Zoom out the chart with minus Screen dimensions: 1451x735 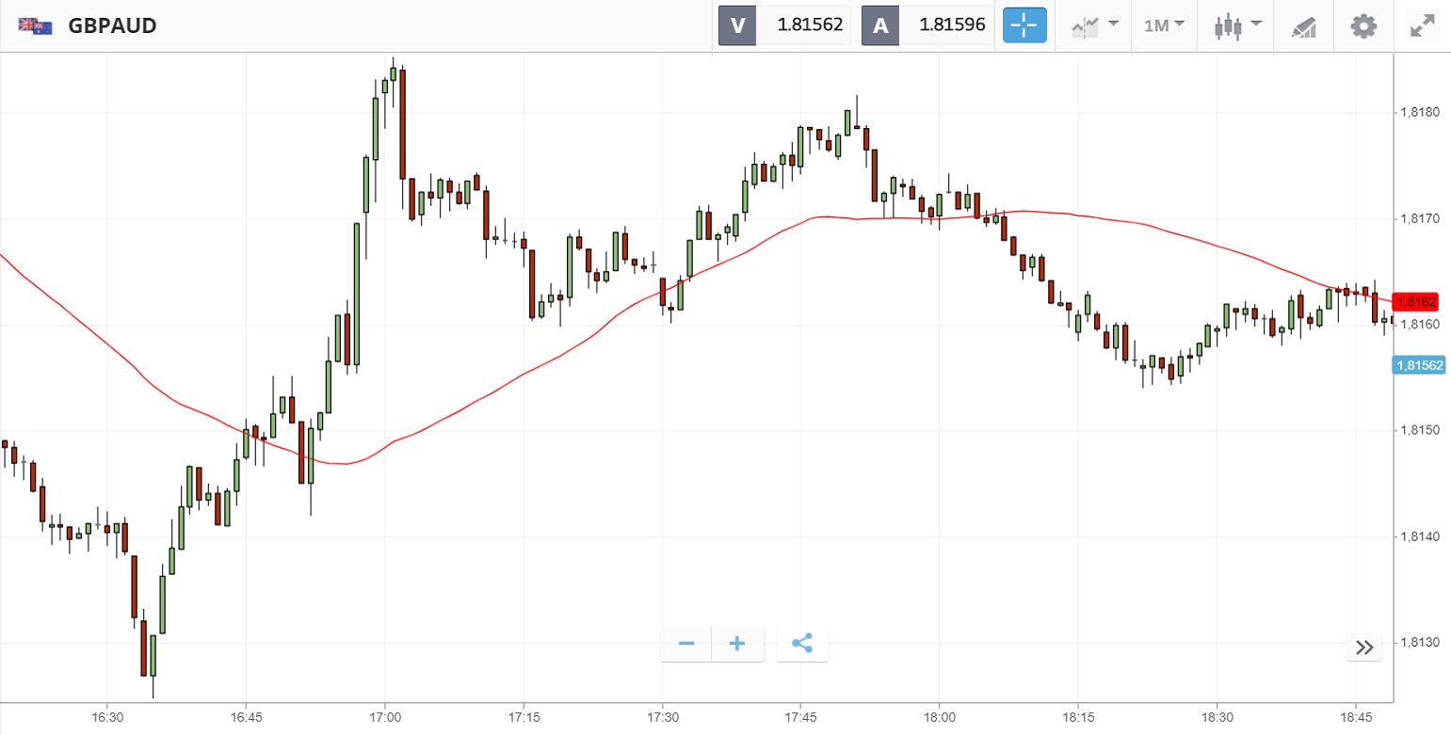click(686, 644)
